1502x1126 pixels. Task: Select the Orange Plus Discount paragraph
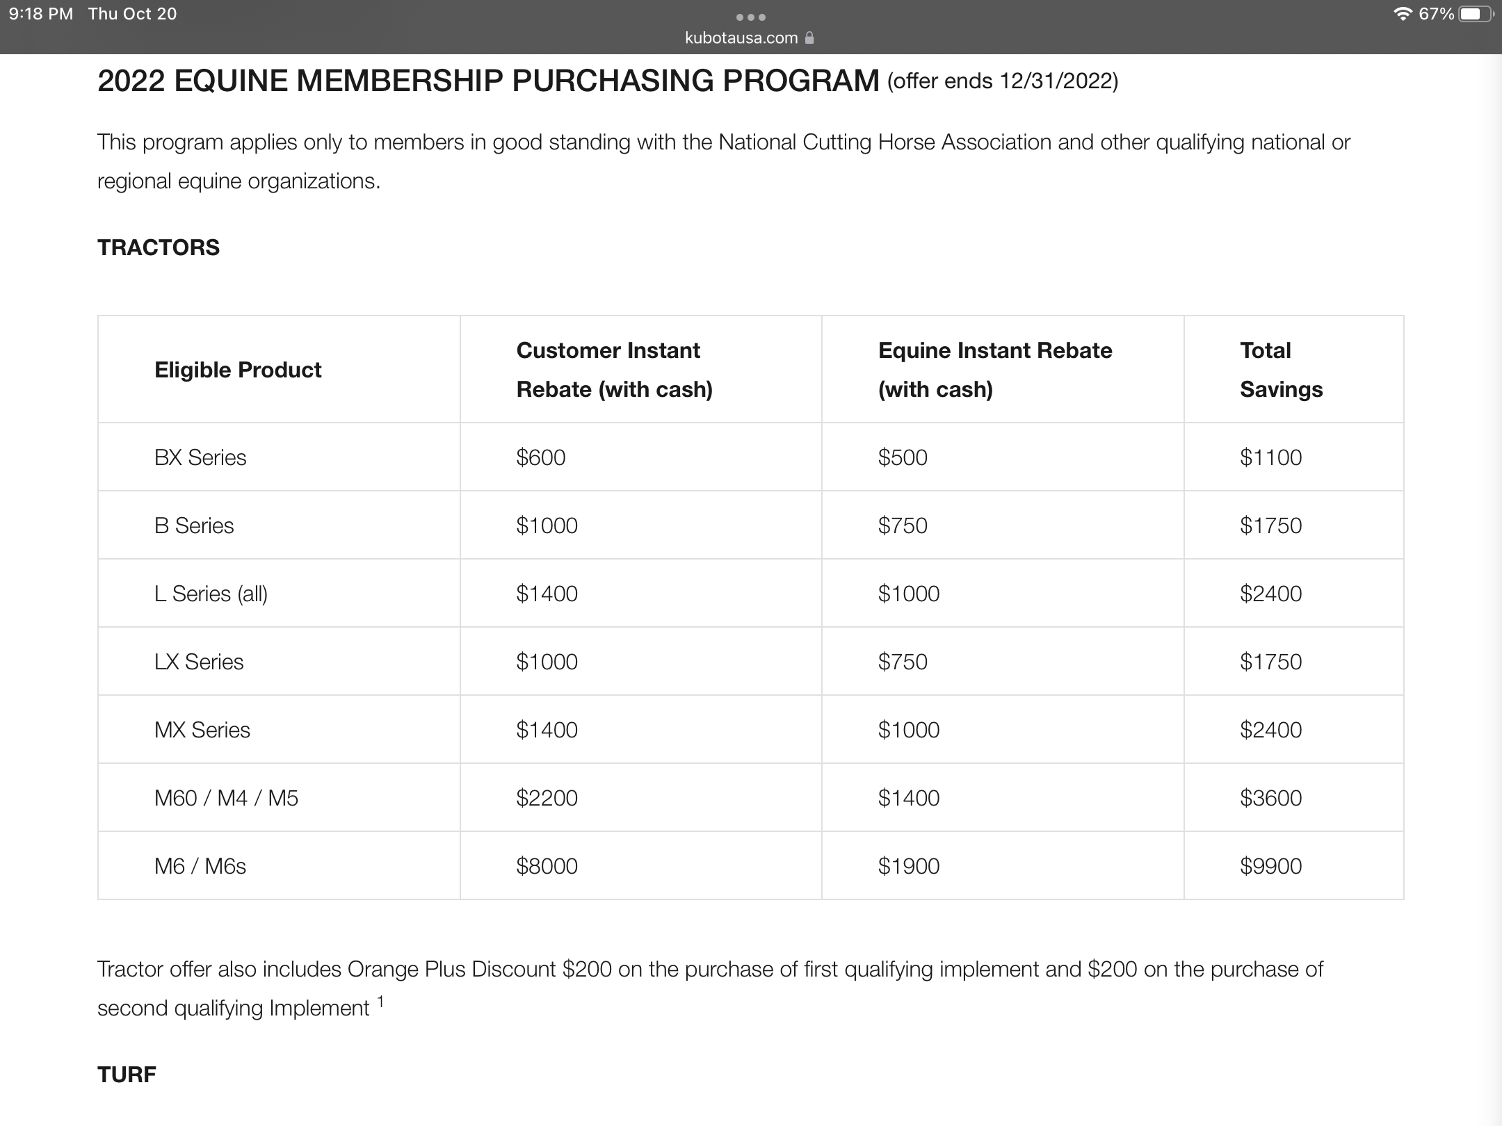710,988
